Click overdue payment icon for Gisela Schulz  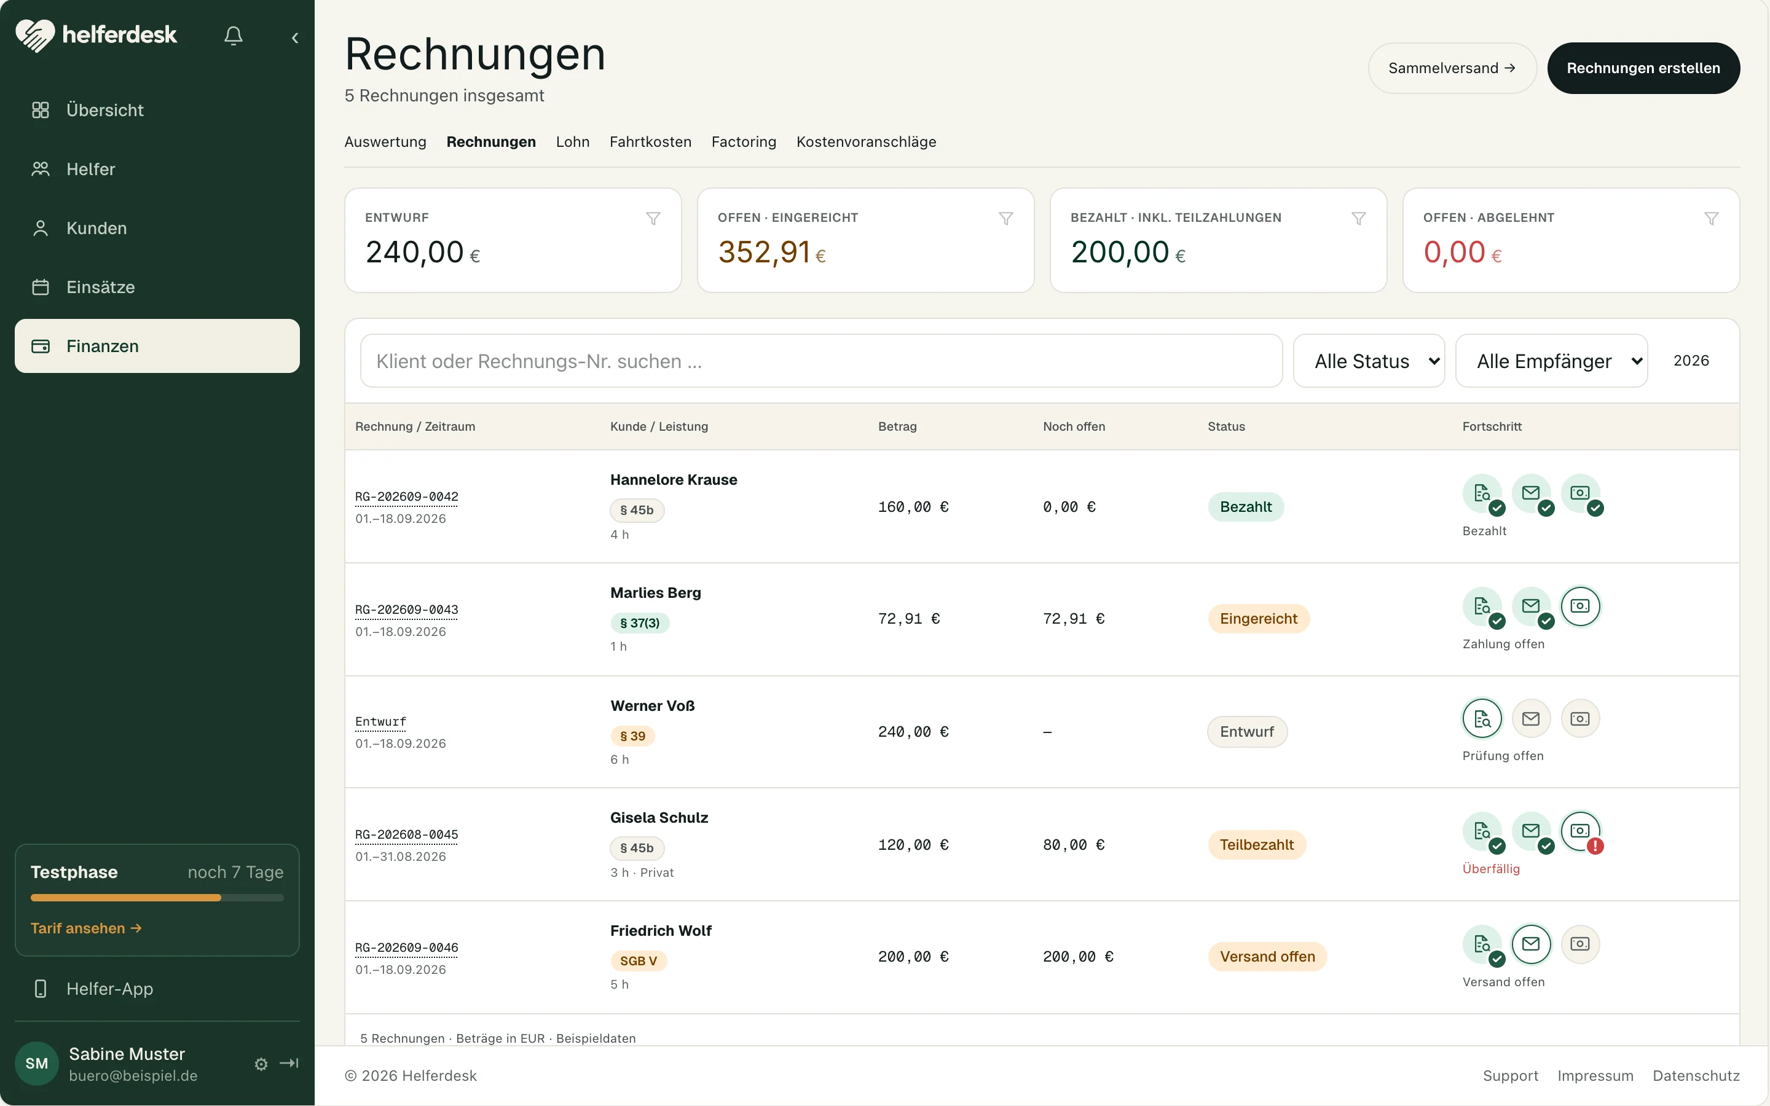[x=1580, y=831]
